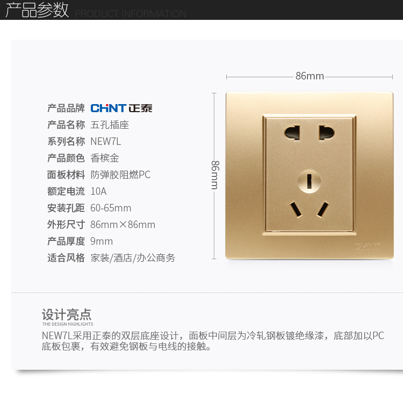Click the lower-right angled socket slot
Image resolution: width=403 pixels, height=403 pixels.
point(323,210)
